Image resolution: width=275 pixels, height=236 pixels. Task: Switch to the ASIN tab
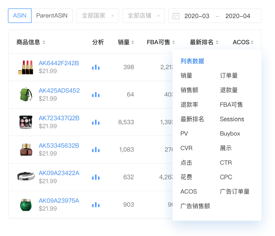coord(20,16)
